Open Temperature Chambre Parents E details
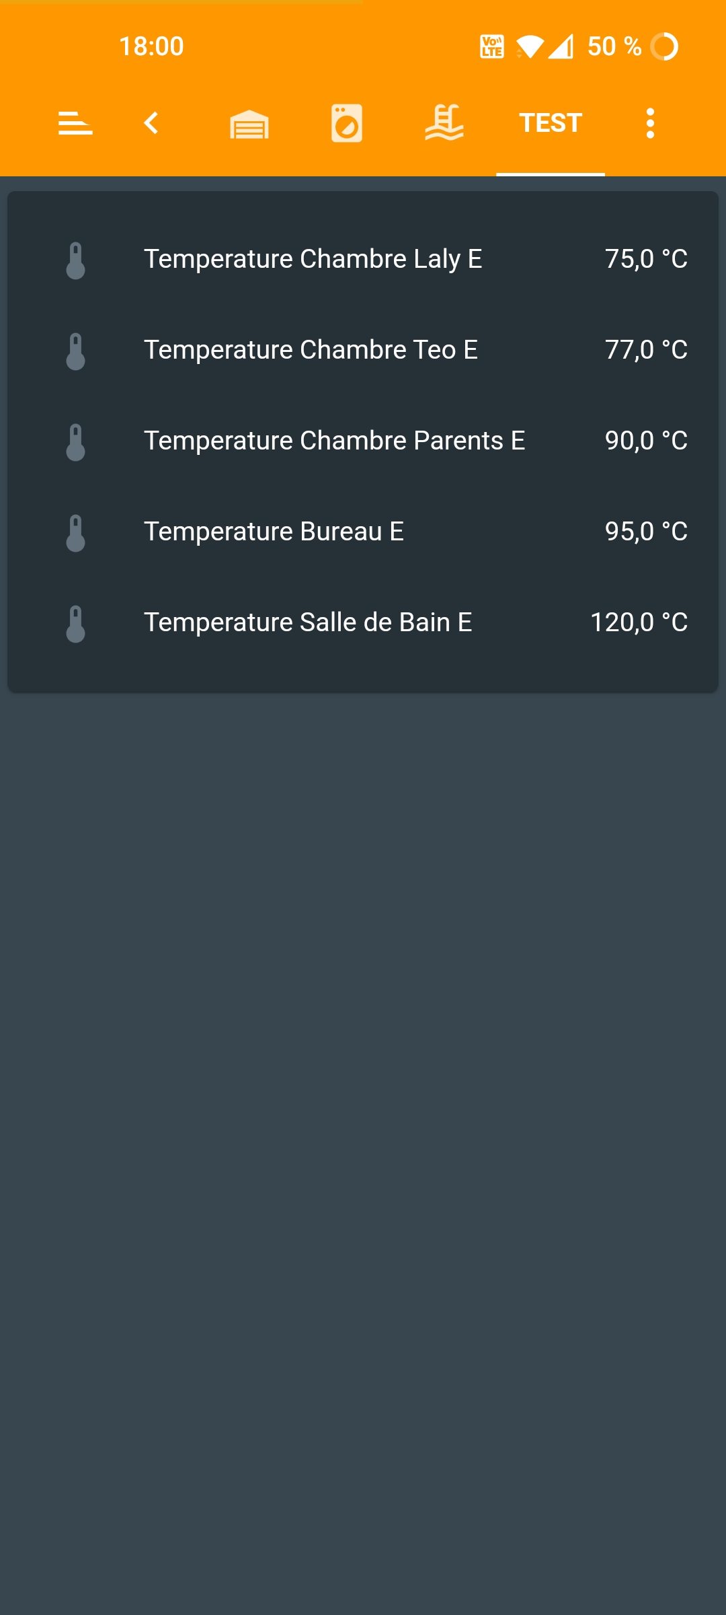 click(x=334, y=441)
